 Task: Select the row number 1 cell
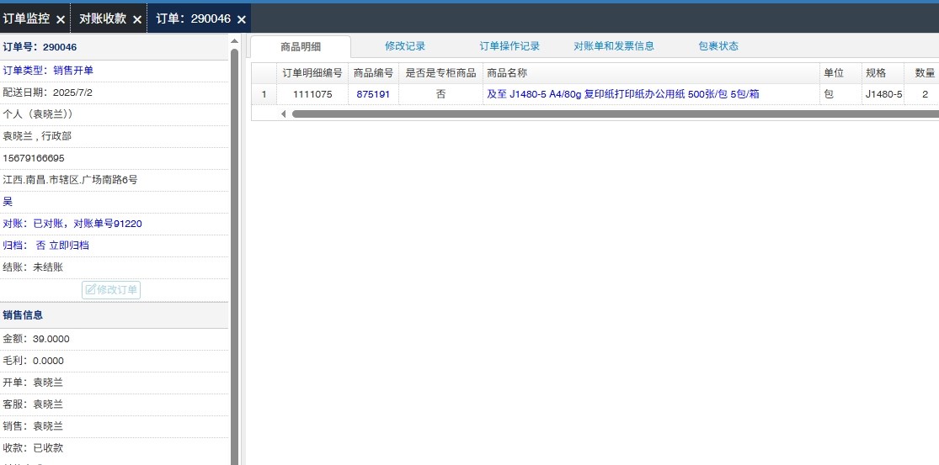(264, 94)
